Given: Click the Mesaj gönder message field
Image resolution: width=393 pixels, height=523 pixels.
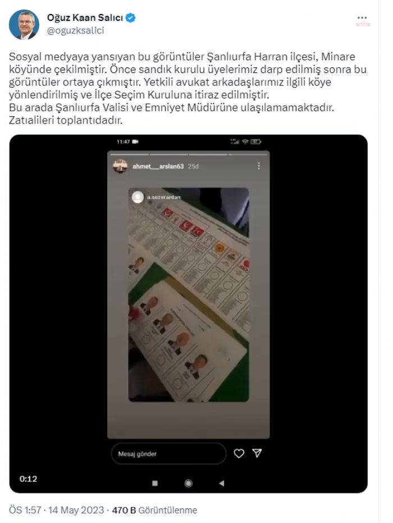Looking at the screenshot, I should pos(168,454).
